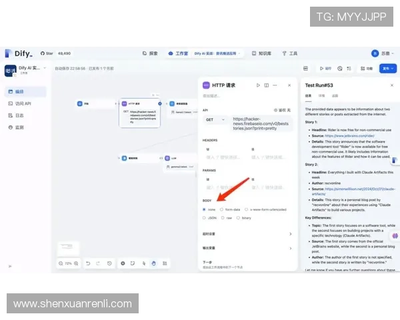Click the Dify logo in the header
This screenshot has width=400, height=320.
19,53
